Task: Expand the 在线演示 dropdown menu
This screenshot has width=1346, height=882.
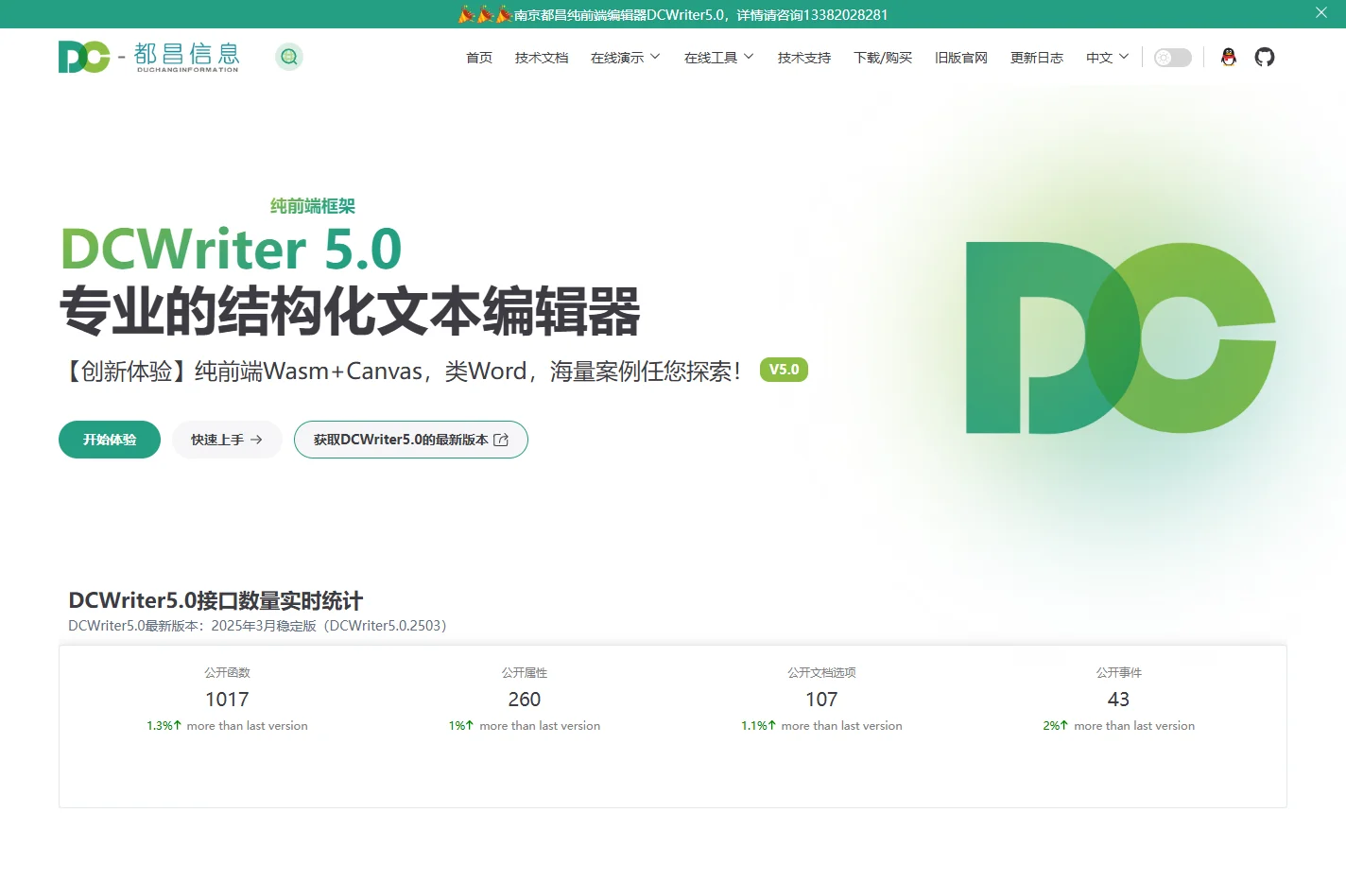Action: coord(626,58)
